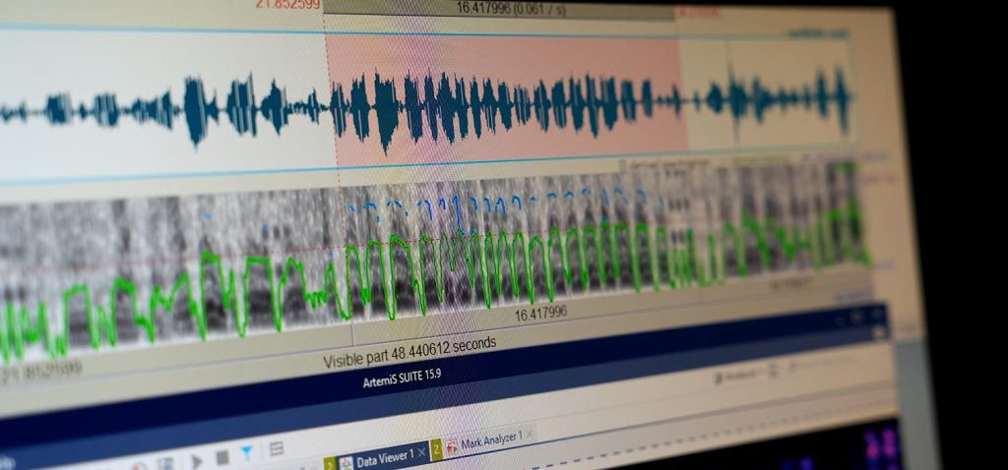The height and width of the screenshot is (470, 1008).
Task: Click the yellow 2 badge before Mark Analyzer
Action: pyautogui.click(x=436, y=448)
